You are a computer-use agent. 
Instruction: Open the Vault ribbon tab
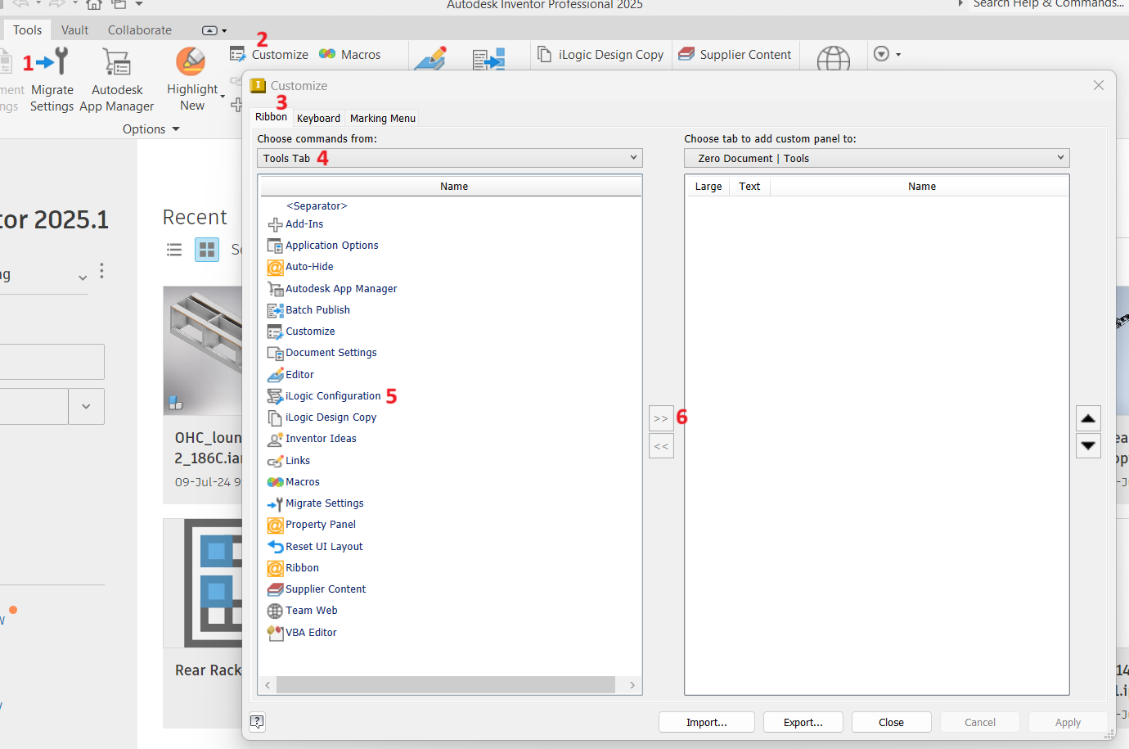pos(74,30)
